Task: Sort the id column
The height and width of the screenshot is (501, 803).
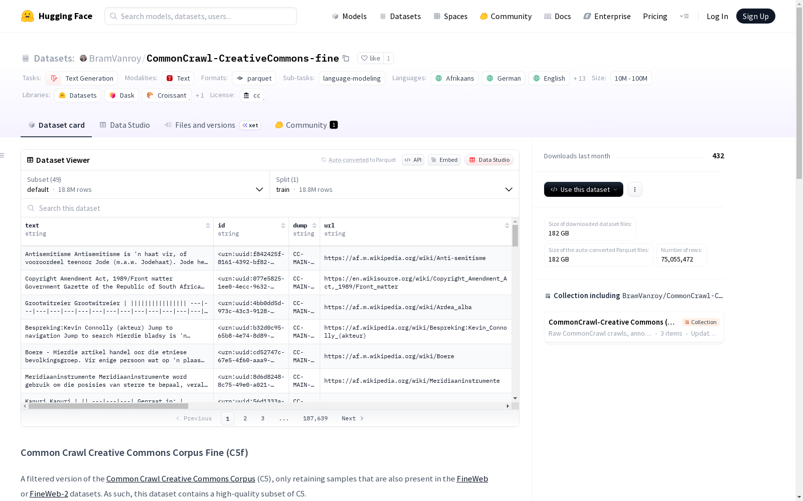Action: 283,225
